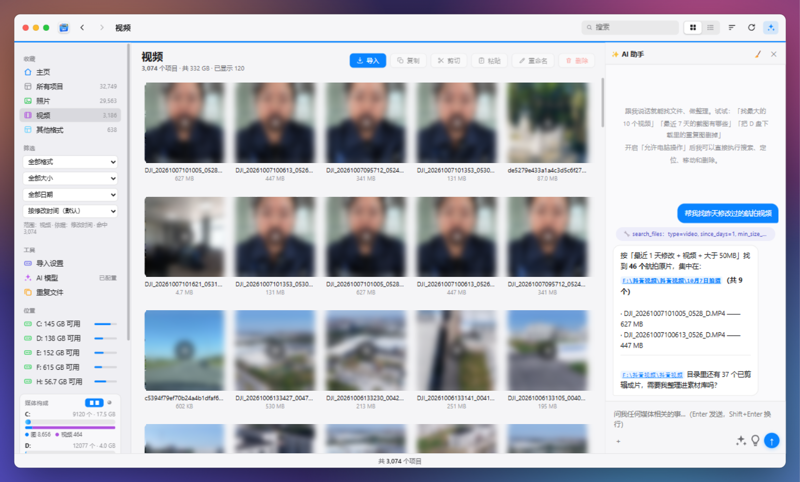Select 照片 in the sidebar

pos(70,101)
